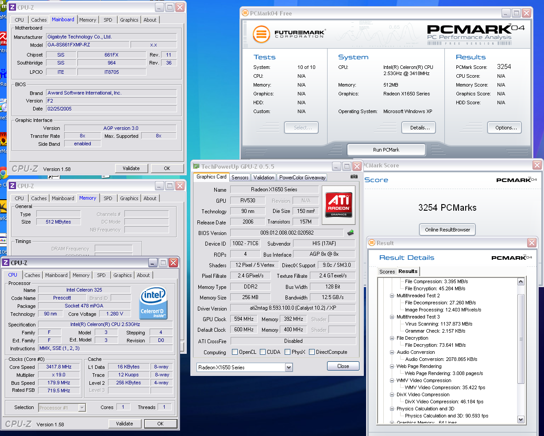
Task: Click the Intel Celeron D logo in CPU-Z
Action: pyautogui.click(x=153, y=303)
